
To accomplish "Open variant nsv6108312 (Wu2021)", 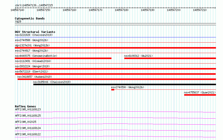I will click(x=138, y=56).
